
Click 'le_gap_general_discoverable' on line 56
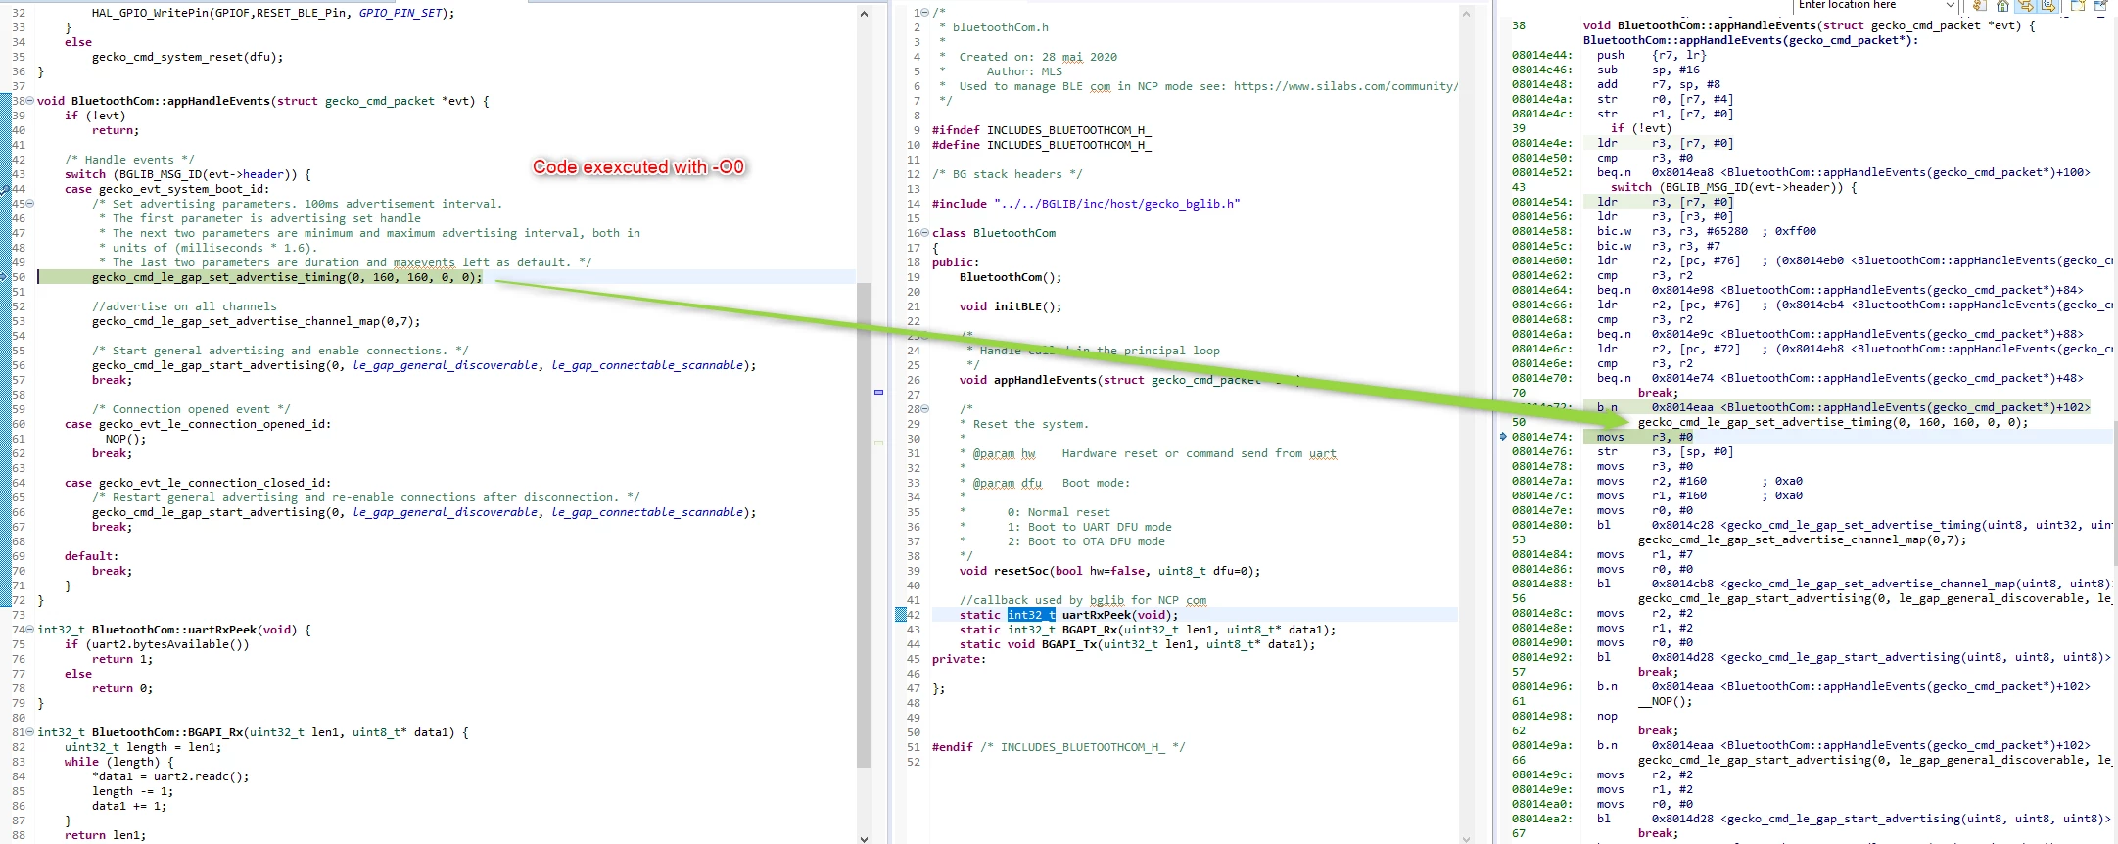click(446, 365)
